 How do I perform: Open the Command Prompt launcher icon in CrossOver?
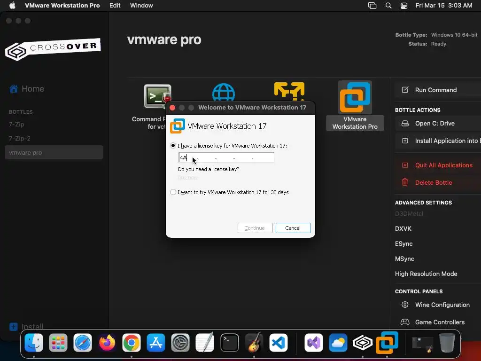pyautogui.click(x=157, y=97)
